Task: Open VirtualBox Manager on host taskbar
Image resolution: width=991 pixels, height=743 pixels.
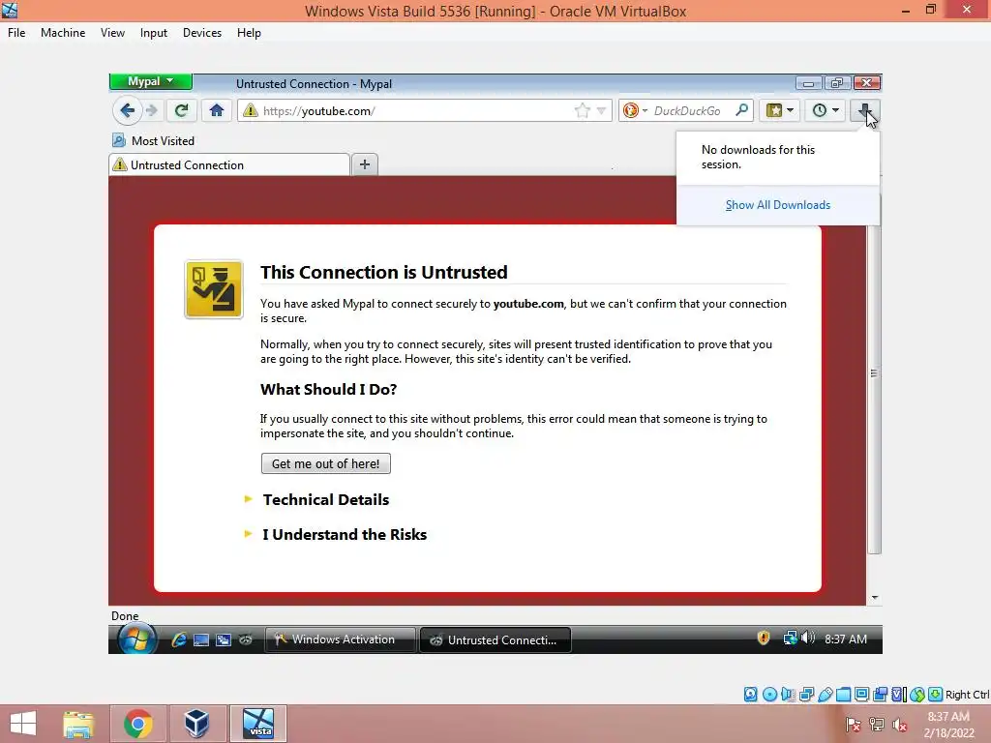Action: pyautogui.click(x=196, y=724)
